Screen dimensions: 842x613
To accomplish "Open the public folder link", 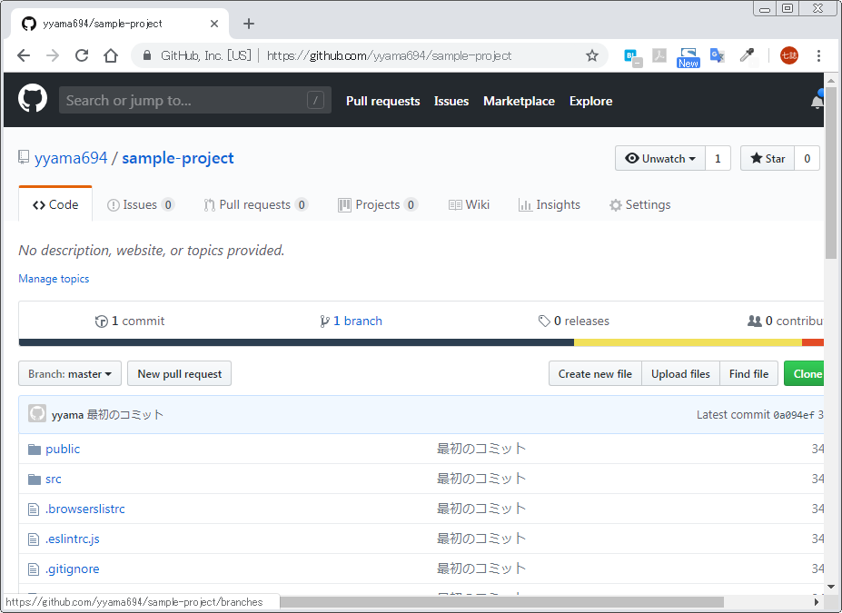I will click(x=63, y=449).
